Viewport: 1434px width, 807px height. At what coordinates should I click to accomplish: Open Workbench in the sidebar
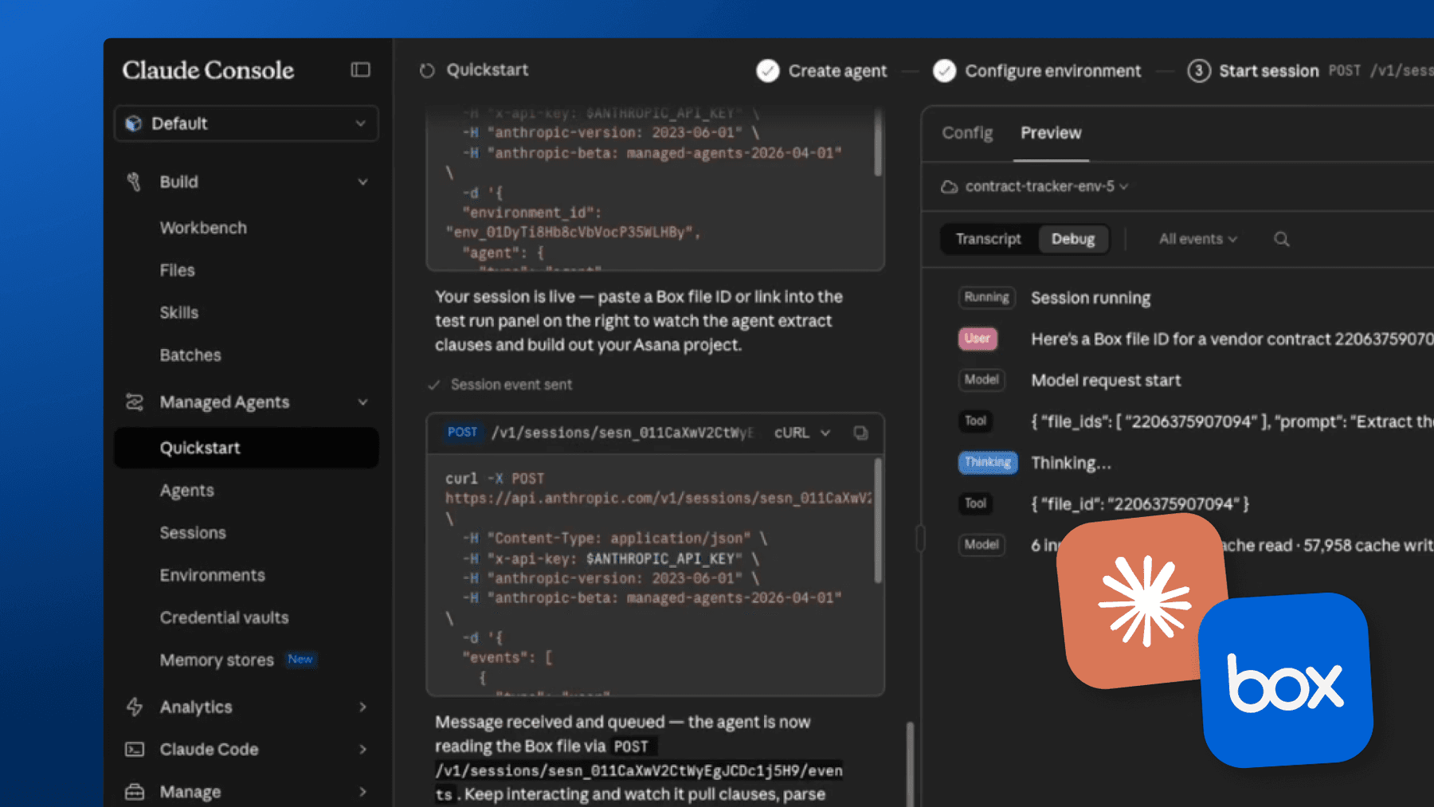point(203,228)
